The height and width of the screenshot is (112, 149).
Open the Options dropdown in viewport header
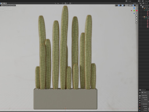click(x=135, y=3)
